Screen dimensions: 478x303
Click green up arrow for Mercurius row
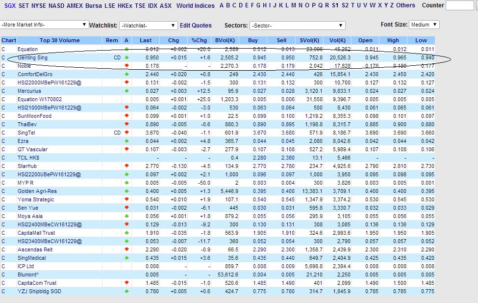coord(127,91)
